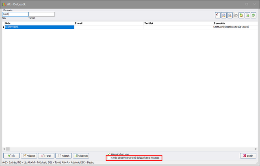Click the Terület search input field
The height and width of the screenshot is (166, 260).
[x=41, y=14]
